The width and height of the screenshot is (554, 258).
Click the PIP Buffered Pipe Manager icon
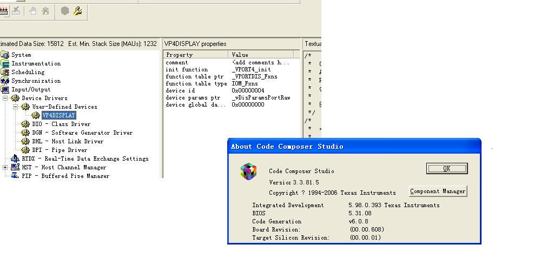pyautogui.click(x=15, y=175)
